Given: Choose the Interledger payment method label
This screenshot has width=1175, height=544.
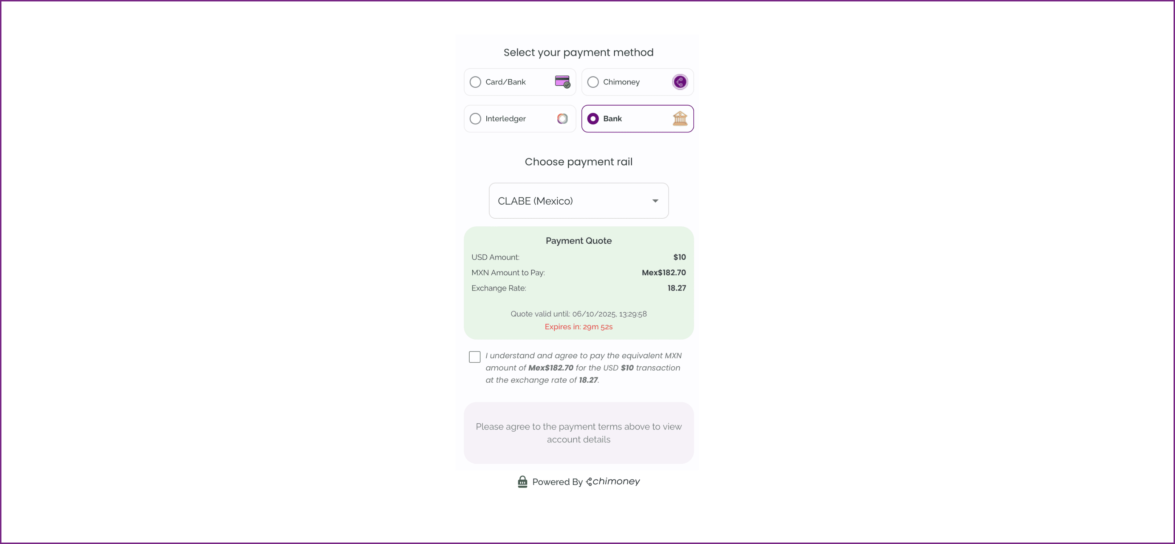Looking at the screenshot, I should click(506, 119).
